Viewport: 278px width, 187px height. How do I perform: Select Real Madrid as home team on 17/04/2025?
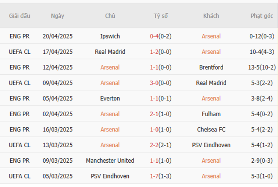click(x=110, y=52)
